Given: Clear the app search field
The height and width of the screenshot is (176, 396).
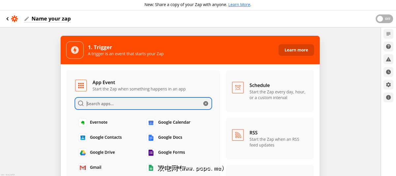Looking at the screenshot, I should 206,104.
